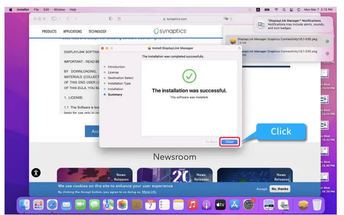The height and width of the screenshot is (215, 344).
Task: Open Launchpad from the Dock
Action: point(38,205)
